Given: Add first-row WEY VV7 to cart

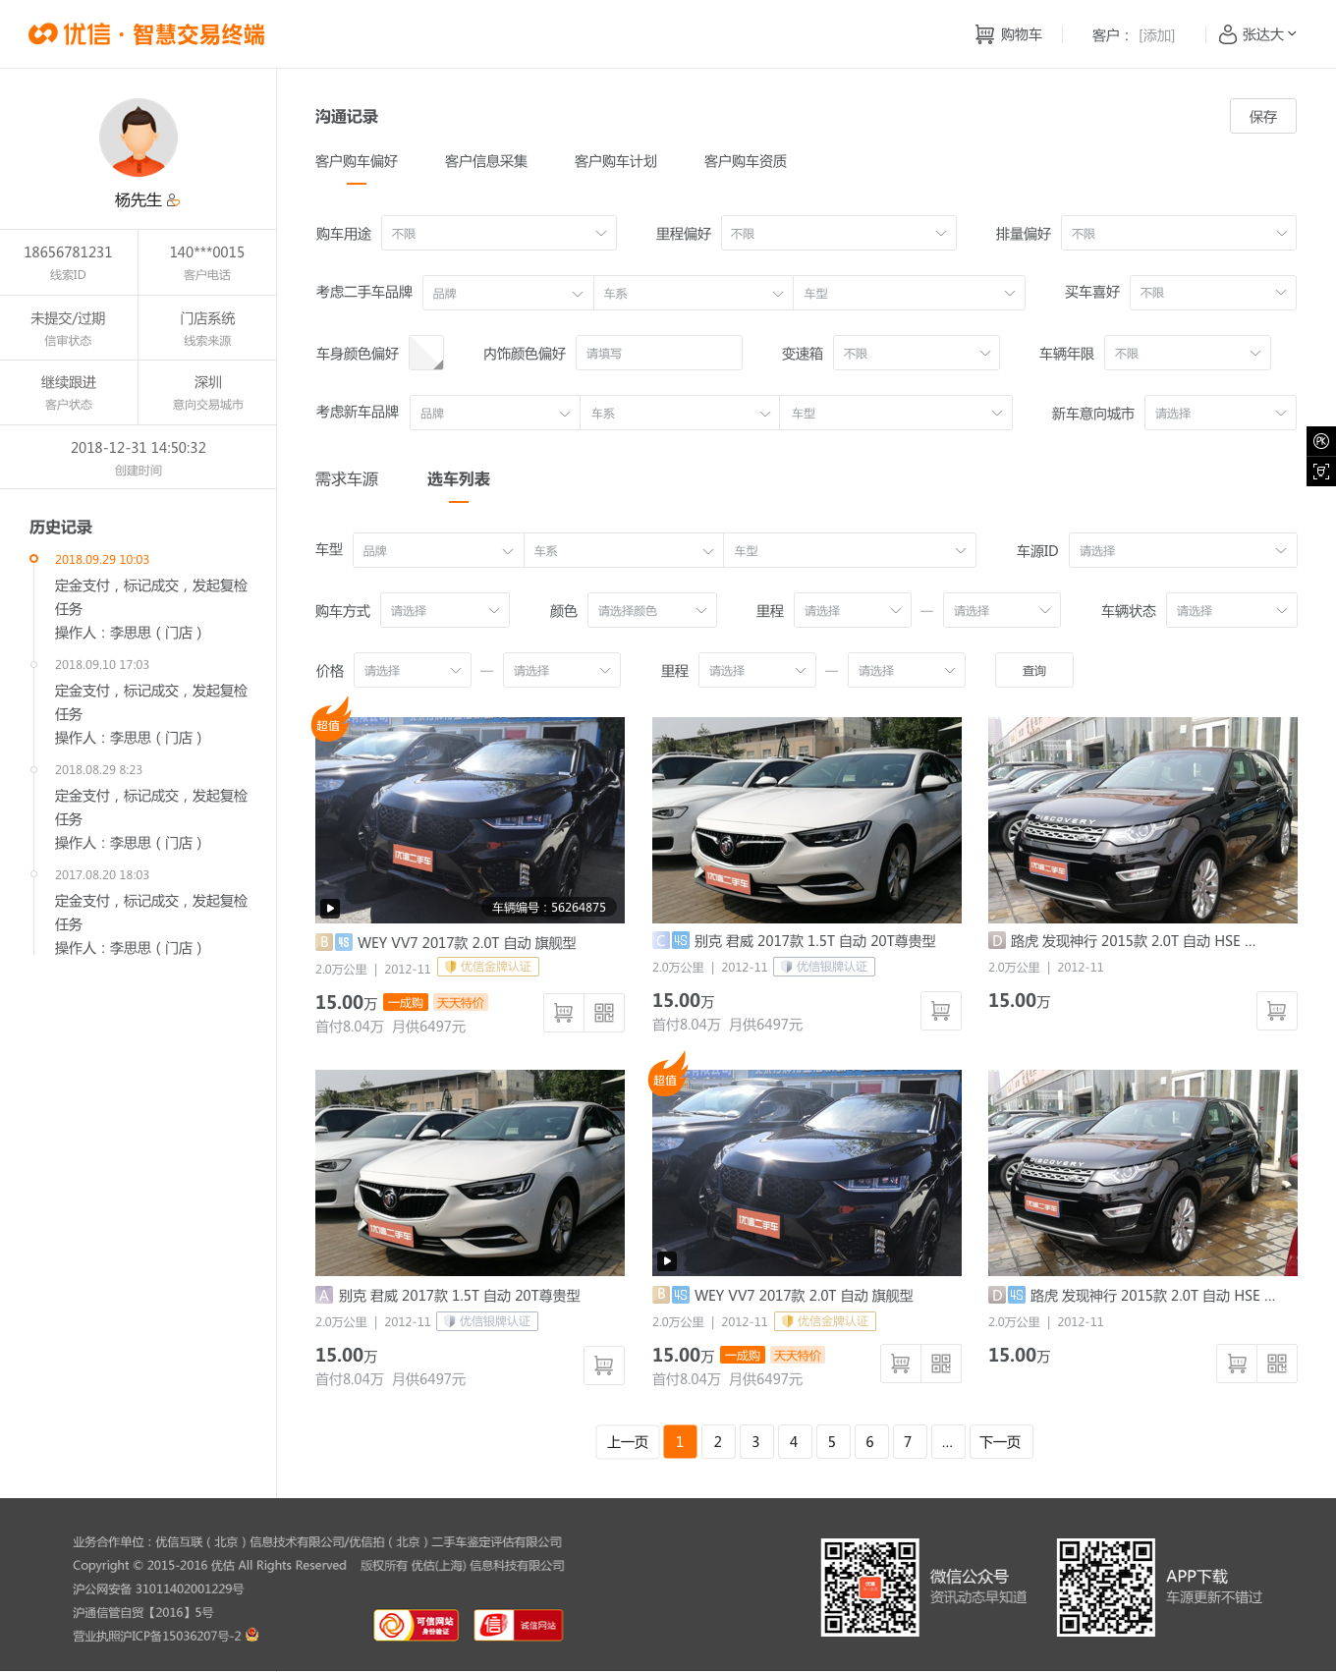Looking at the screenshot, I should coord(564,1012).
